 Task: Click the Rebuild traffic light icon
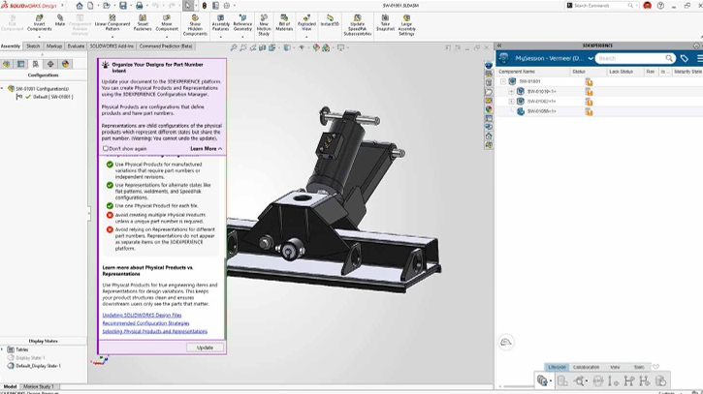[205, 6]
